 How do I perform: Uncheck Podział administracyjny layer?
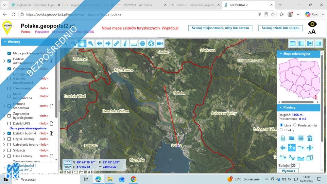click(x=9, y=61)
